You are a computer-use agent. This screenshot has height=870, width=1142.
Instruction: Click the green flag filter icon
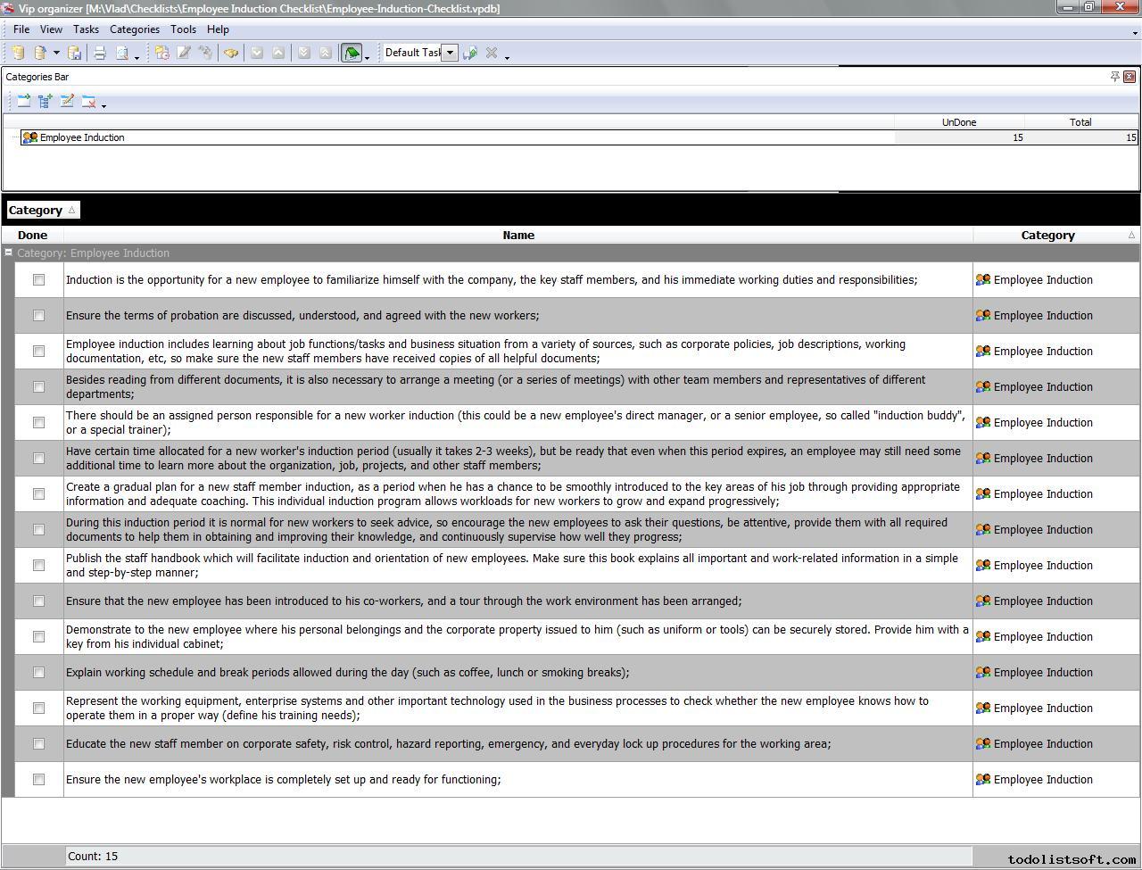click(x=352, y=53)
